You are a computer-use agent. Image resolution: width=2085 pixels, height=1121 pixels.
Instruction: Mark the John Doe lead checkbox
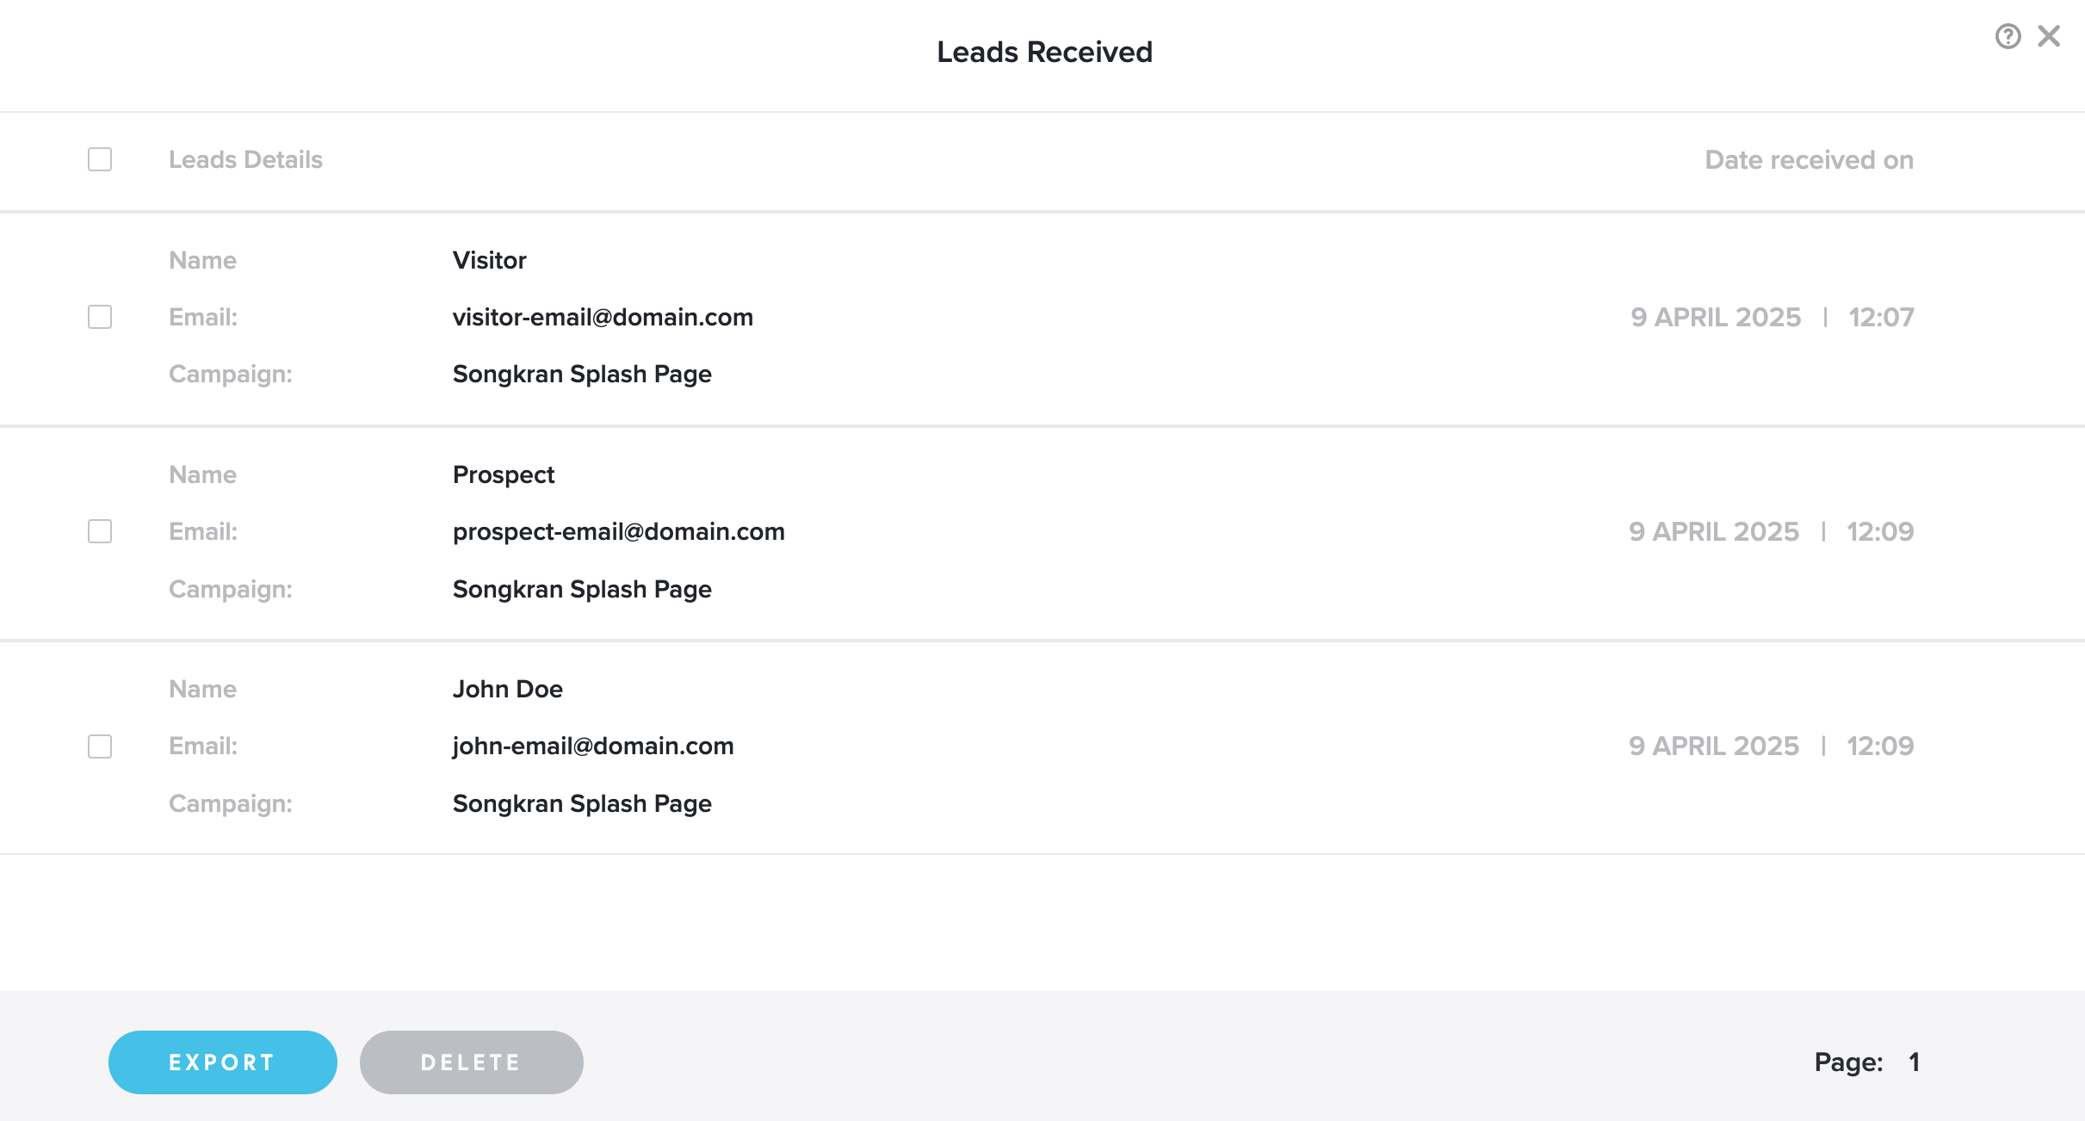tap(100, 746)
